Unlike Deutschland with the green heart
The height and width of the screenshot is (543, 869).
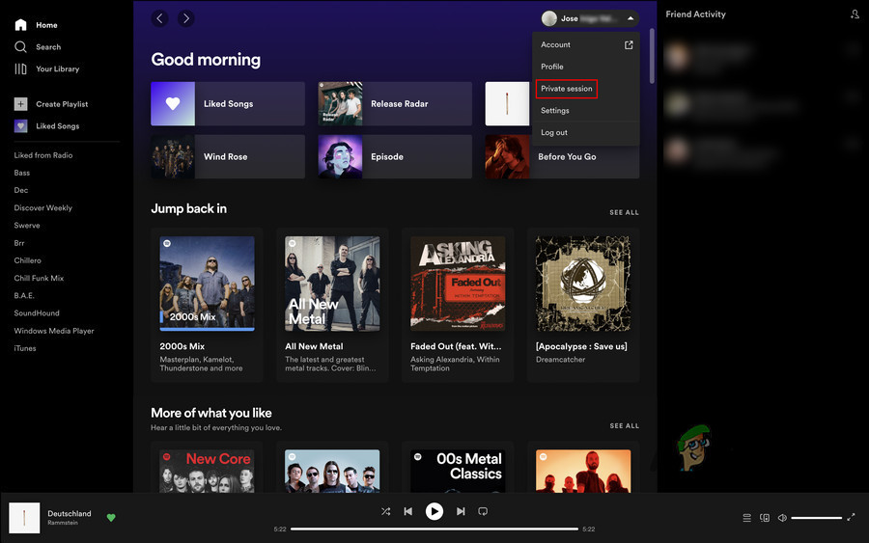(111, 518)
